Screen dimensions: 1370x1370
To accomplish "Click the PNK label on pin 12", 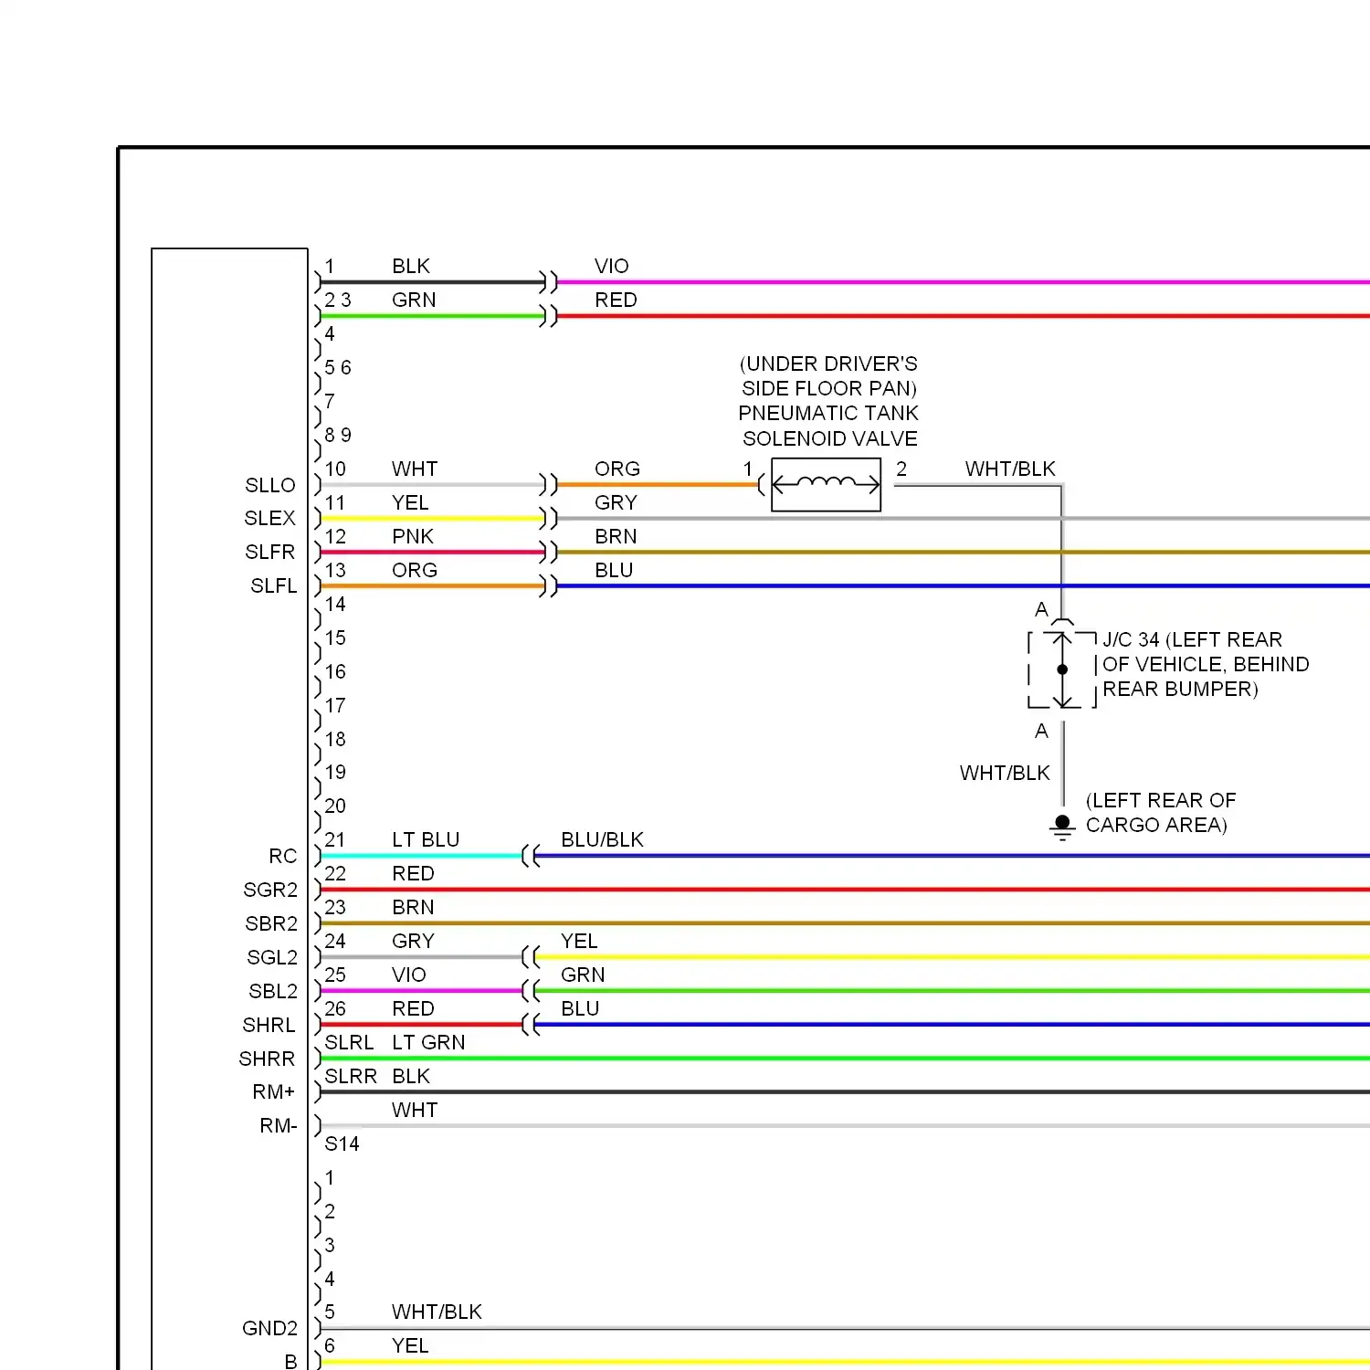I will point(413,536).
